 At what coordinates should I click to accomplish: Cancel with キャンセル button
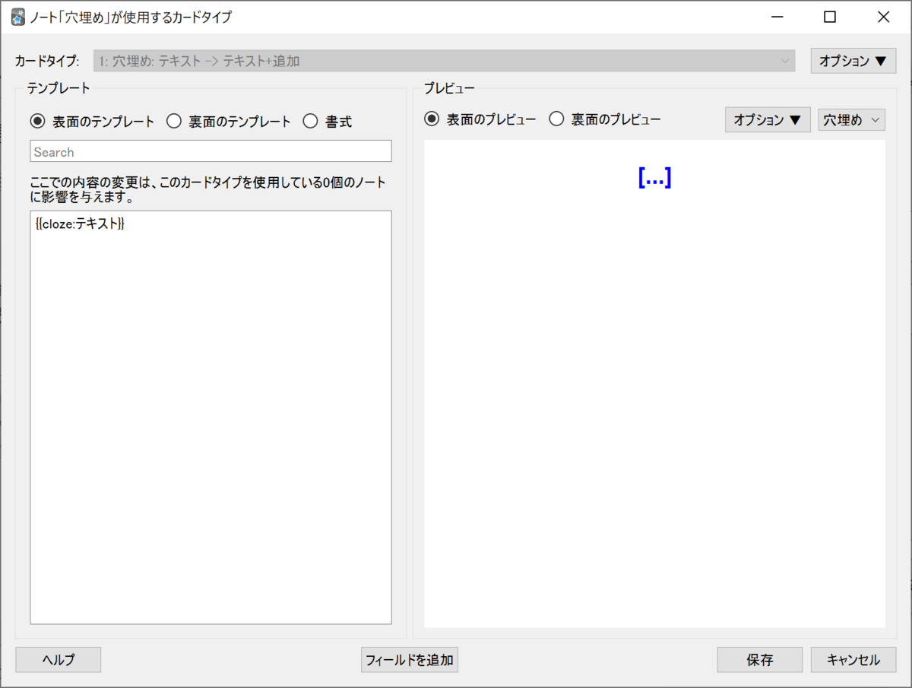tap(853, 660)
